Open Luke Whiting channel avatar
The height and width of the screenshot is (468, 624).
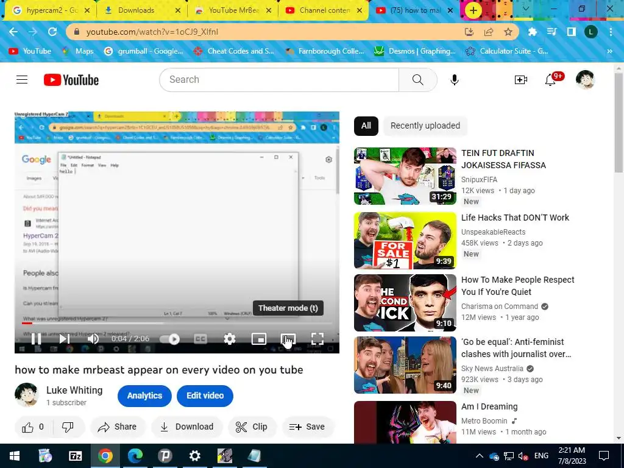tap(26, 395)
